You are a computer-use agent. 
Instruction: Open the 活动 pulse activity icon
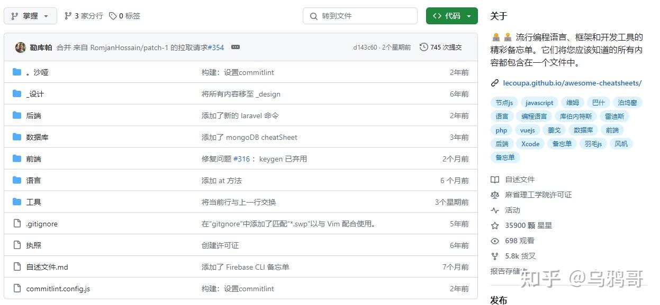[495, 210]
